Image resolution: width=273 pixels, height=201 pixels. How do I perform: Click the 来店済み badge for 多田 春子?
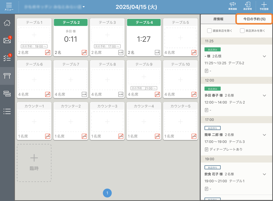point(213,89)
